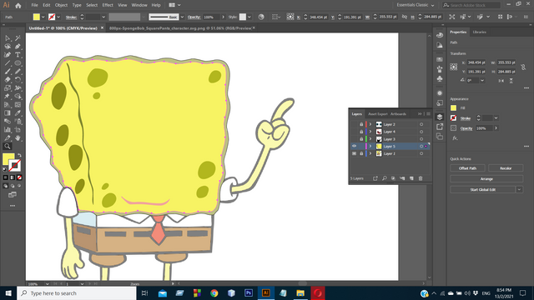Toggle the lock on Layer 3
Viewport: 534px width, 300px height.
(361, 139)
